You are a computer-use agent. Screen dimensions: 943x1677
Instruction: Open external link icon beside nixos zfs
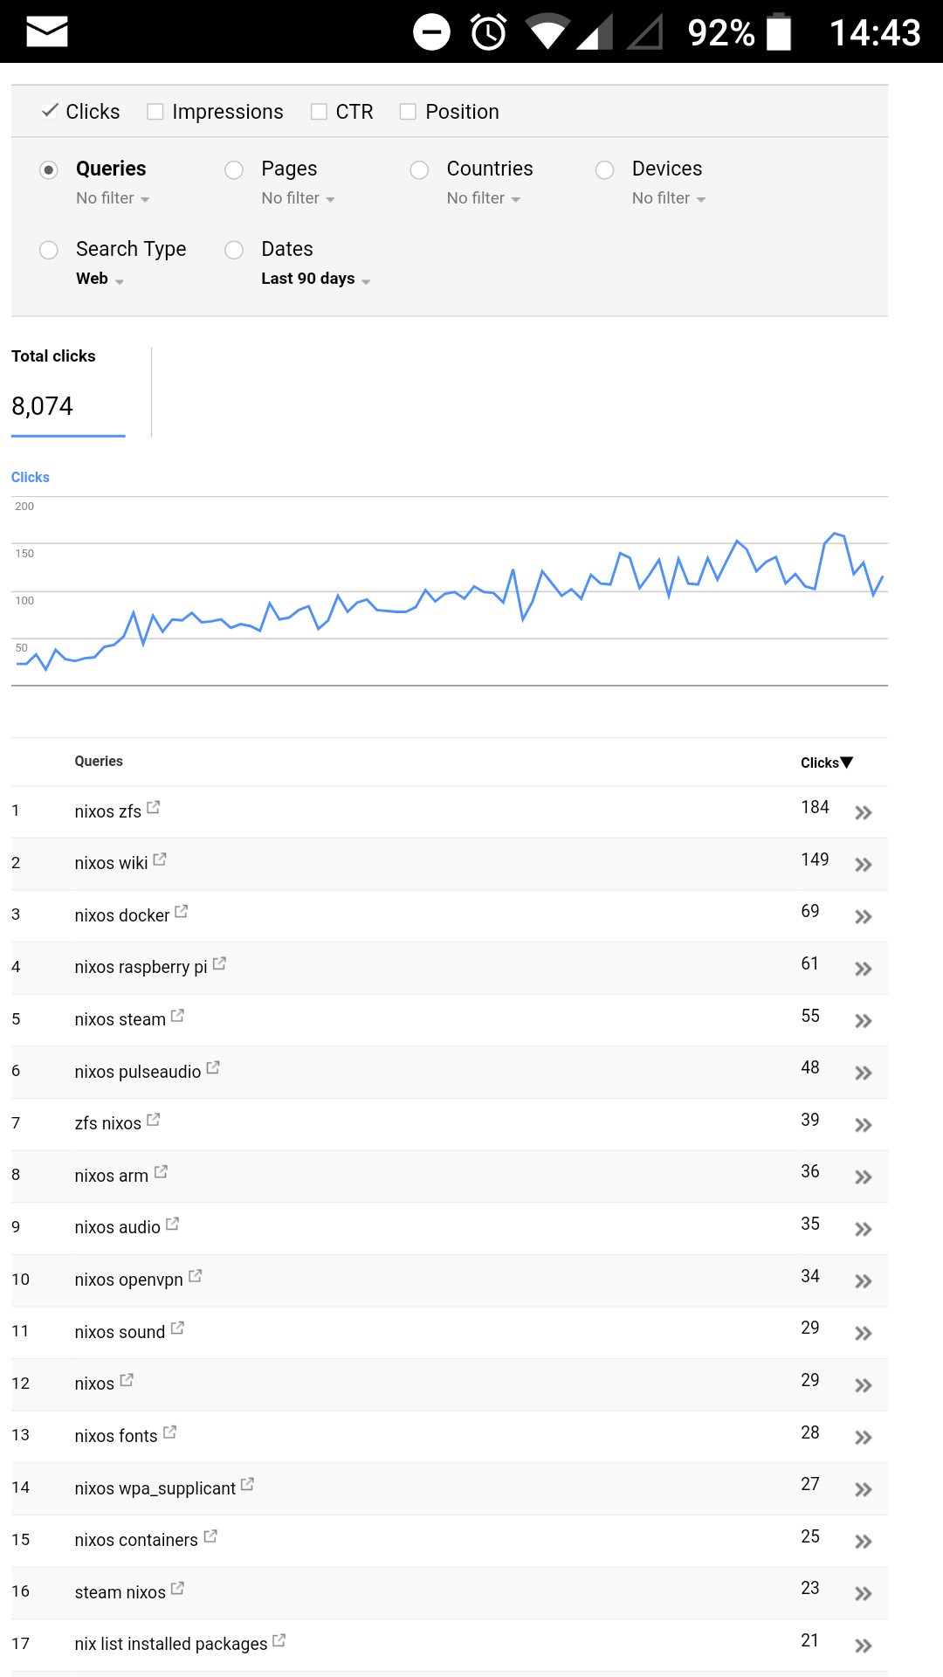(x=153, y=808)
